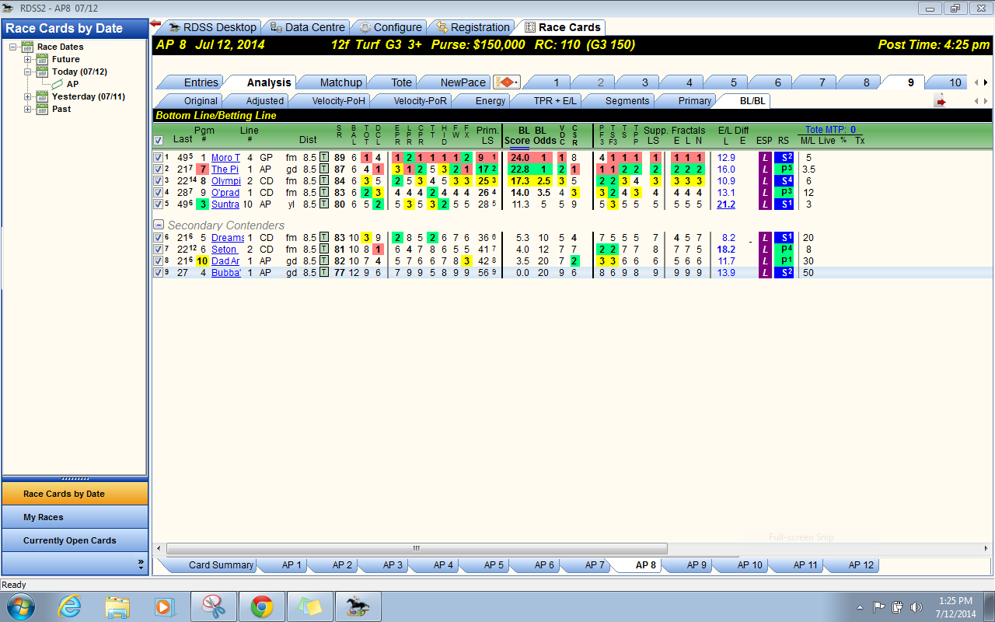Uncheck the checkbox for Olympi row
Viewport: 995px width, 622px height.
click(x=159, y=181)
